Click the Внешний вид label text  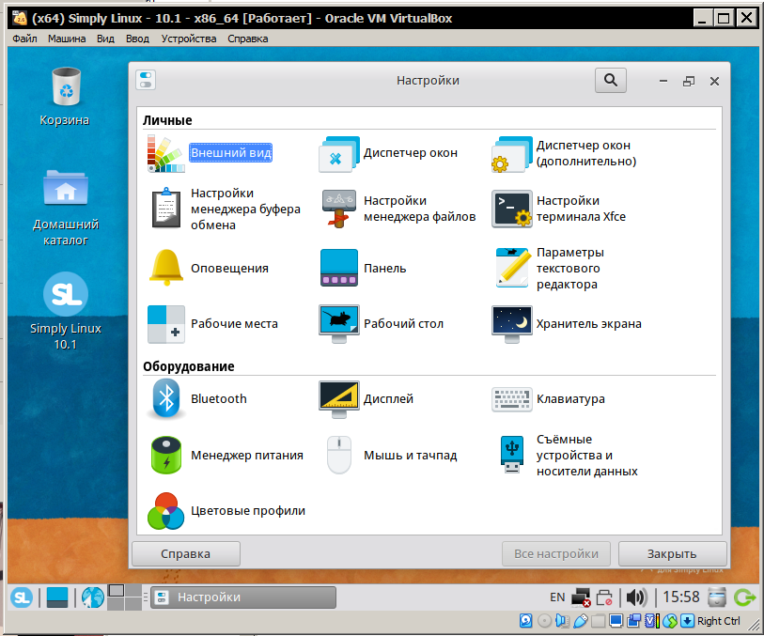pos(230,153)
